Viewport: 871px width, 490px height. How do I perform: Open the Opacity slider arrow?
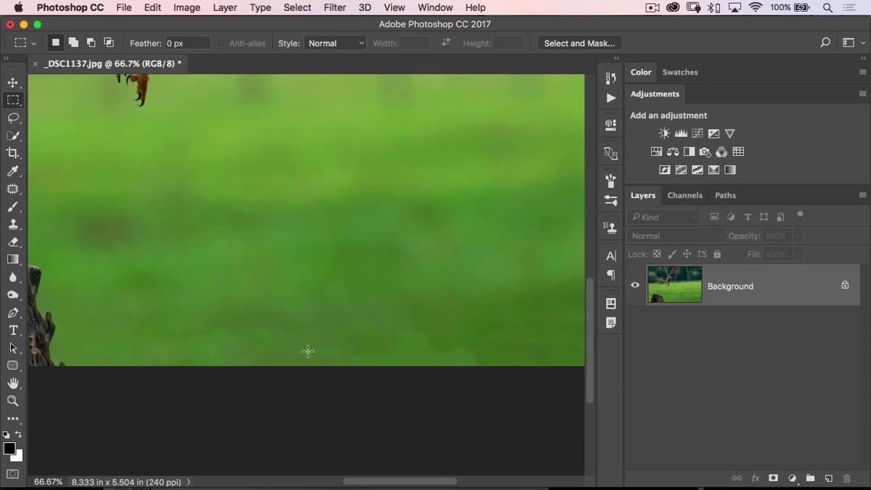click(x=798, y=236)
